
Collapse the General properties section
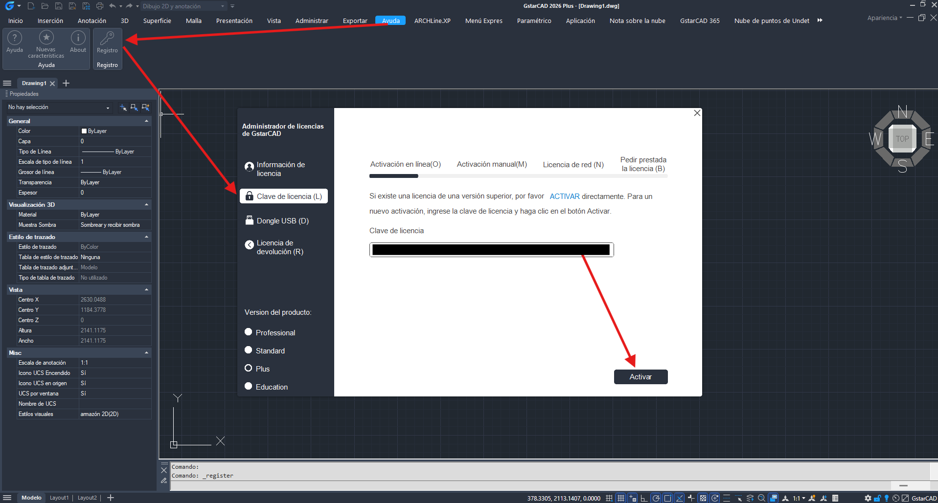[x=146, y=121]
